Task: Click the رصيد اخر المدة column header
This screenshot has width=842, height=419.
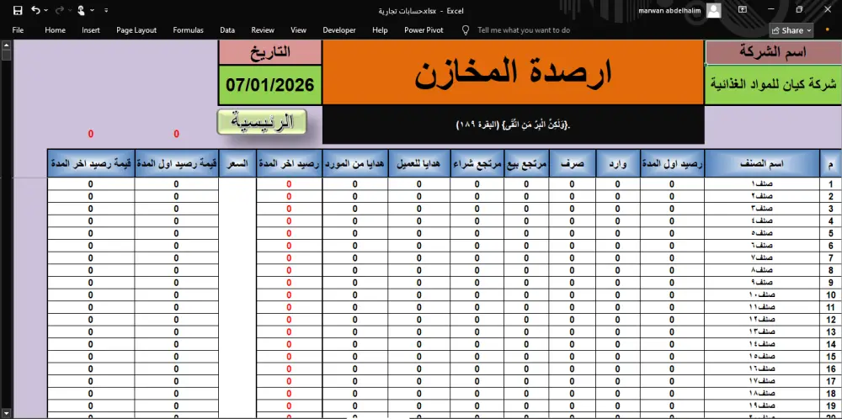Action: (289, 163)
